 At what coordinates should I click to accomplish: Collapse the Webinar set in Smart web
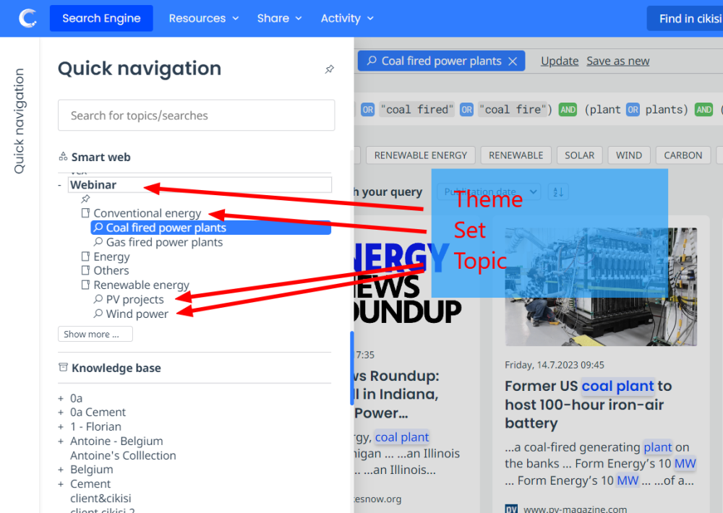pos(57,185)
